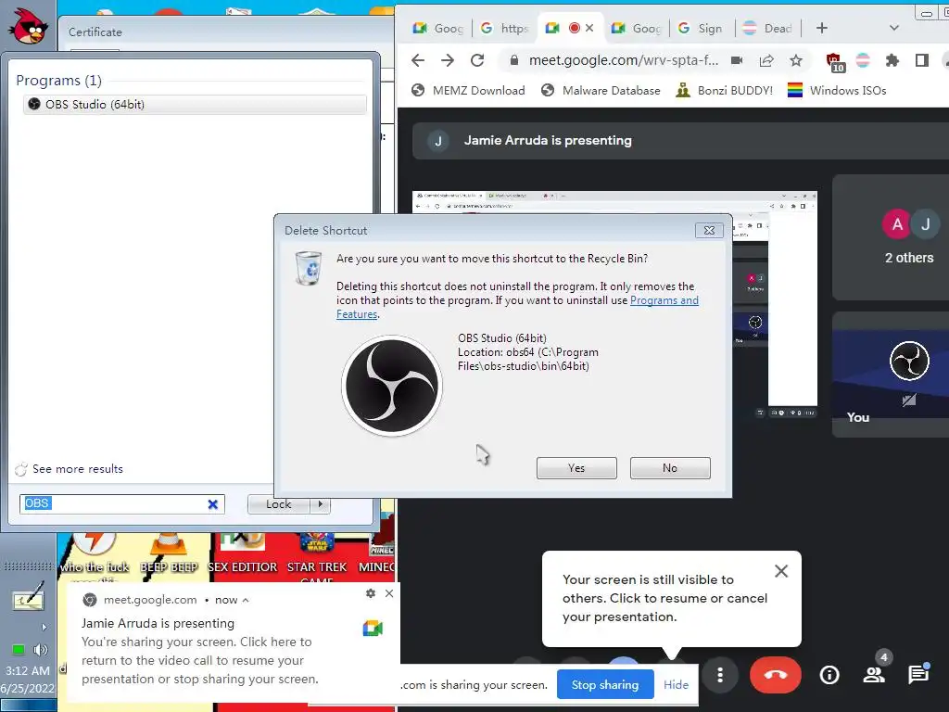Viewport: 949px width, 712px height.
Task: Show participants panel icon
Action: 873,675
